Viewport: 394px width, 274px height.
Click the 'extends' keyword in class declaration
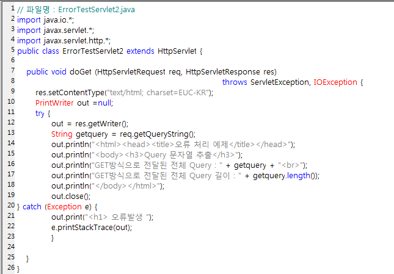tap(140, 51)
